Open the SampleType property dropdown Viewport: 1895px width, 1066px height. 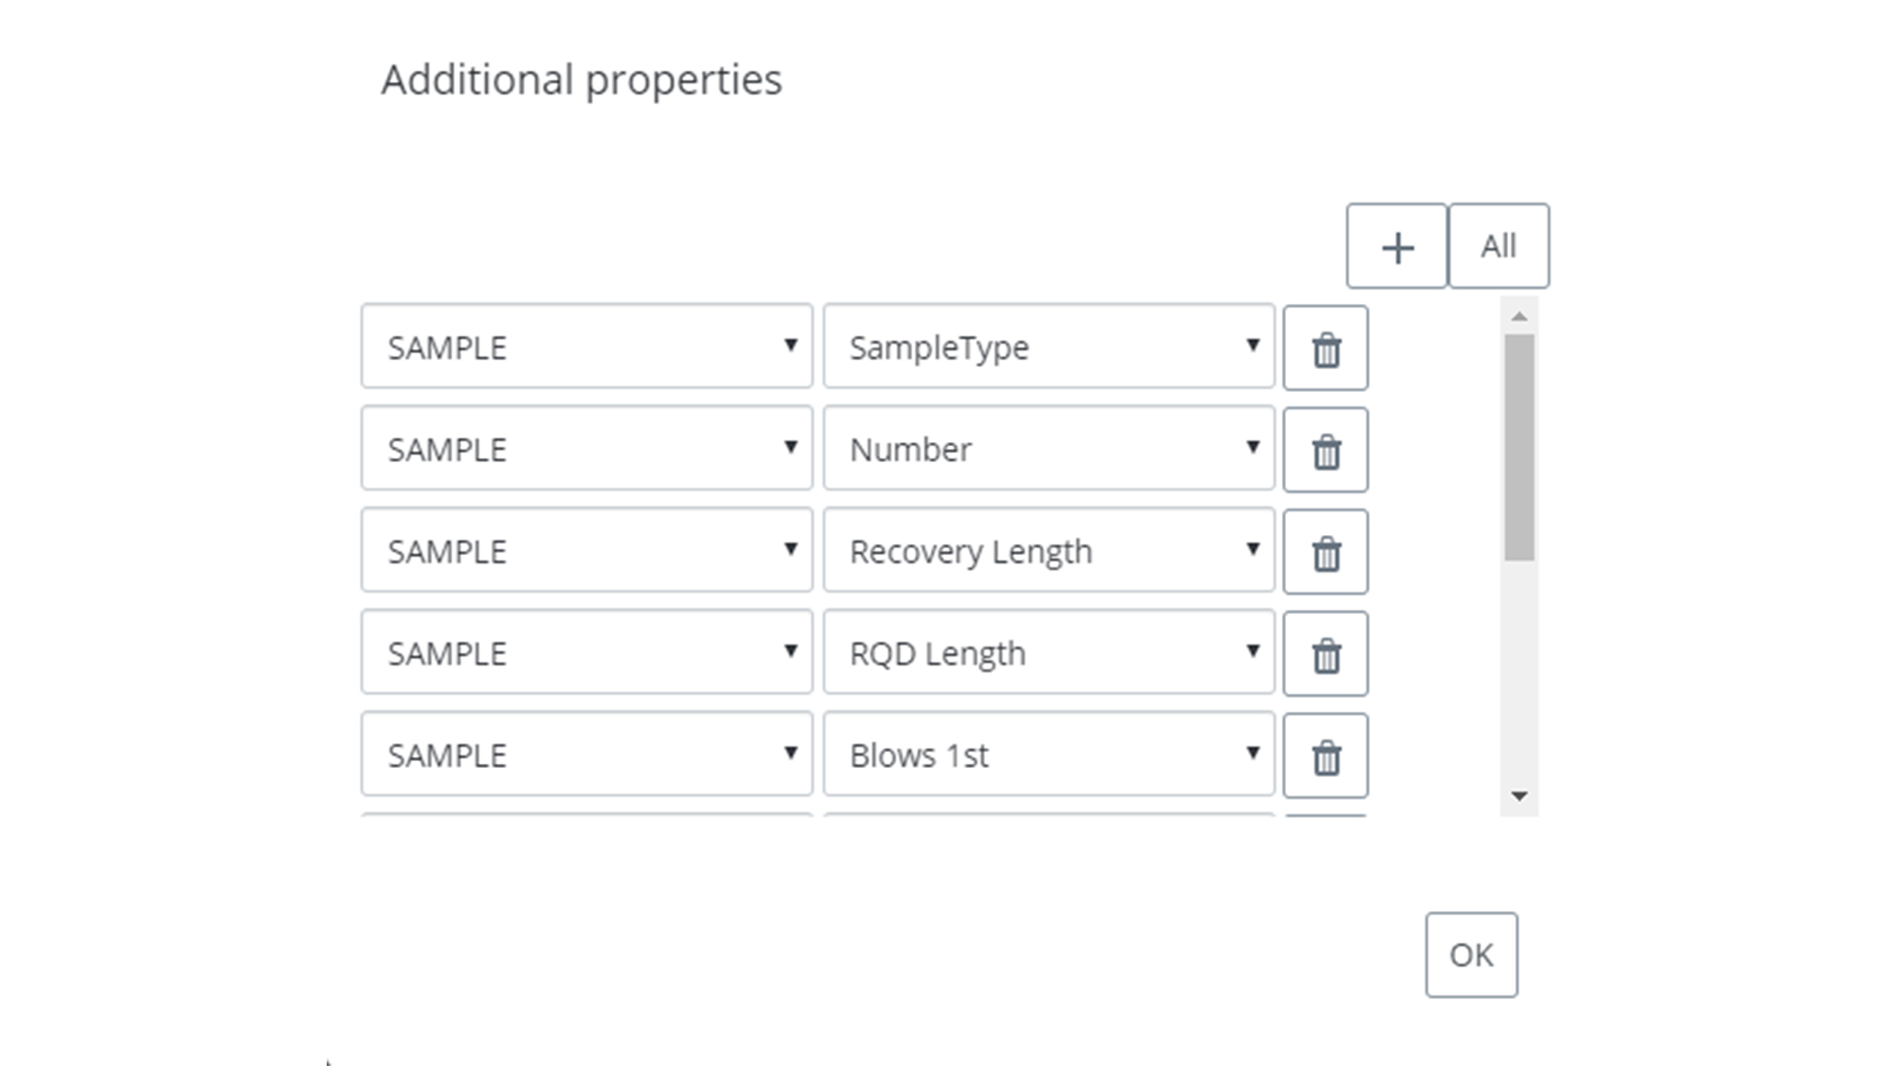click(1049, 346)
